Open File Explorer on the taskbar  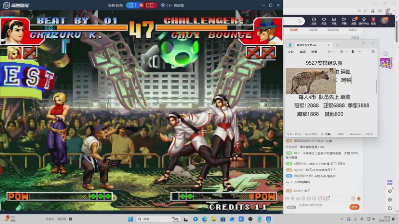tap(214, 219)
